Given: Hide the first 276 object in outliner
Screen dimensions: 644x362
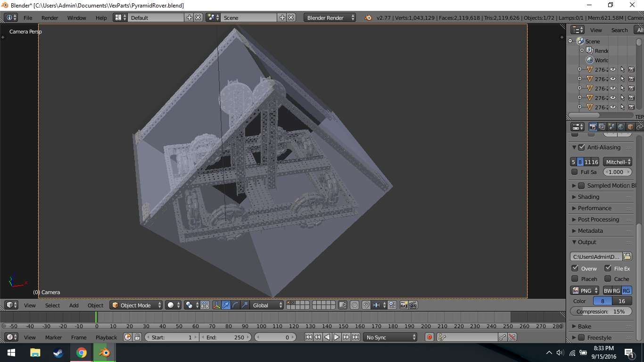Looking at the screenshot, I should pyautogui.click(x=613, y=69).
